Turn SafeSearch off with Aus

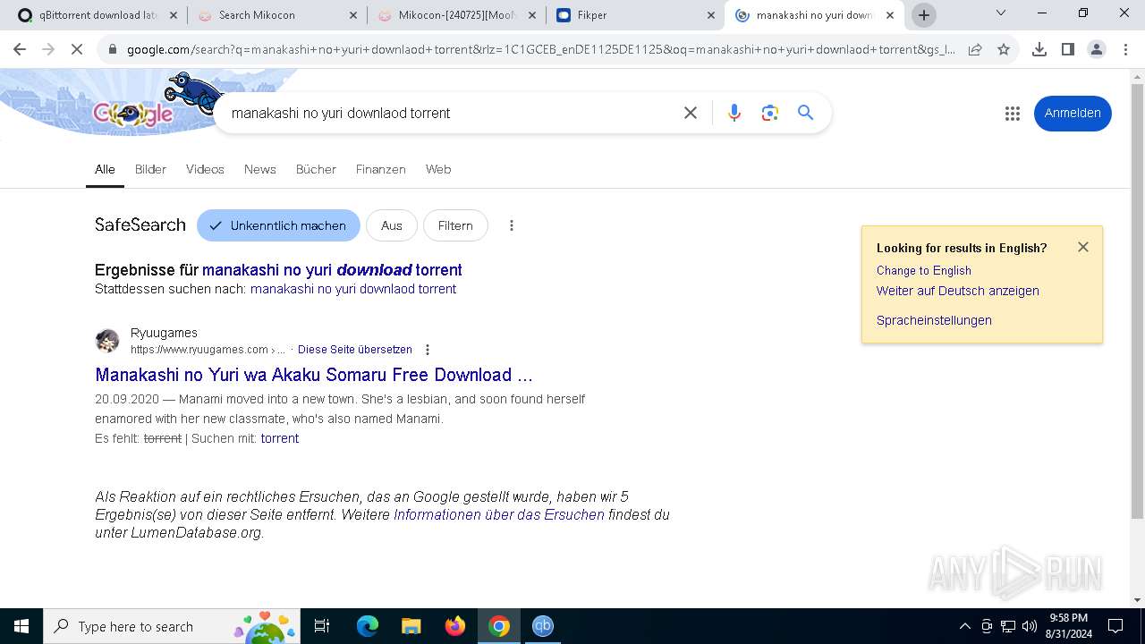coord(392,225)
